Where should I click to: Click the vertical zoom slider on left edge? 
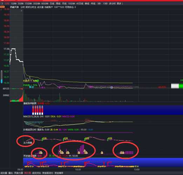1,77
